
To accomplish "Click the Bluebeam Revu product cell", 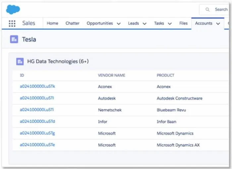I will coord(171,110).
